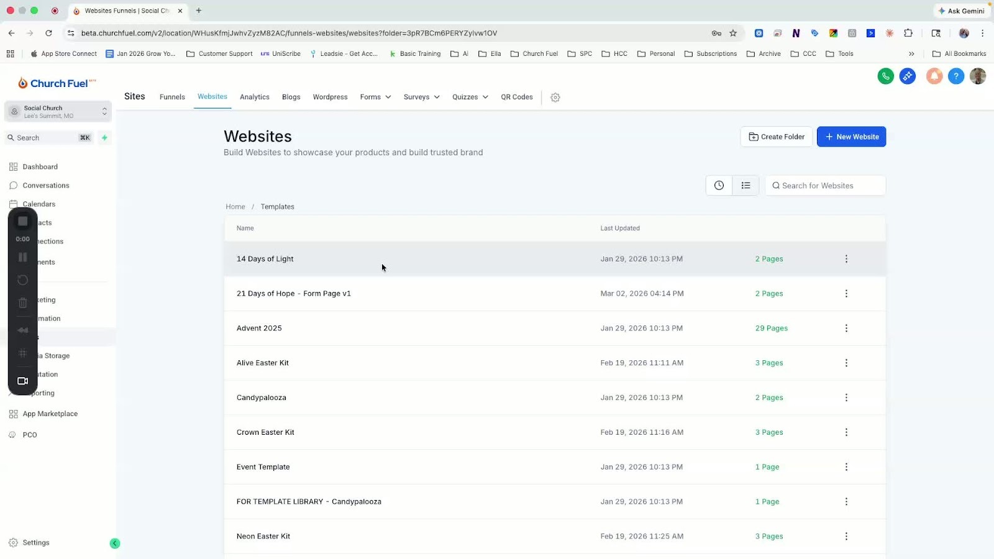Viewport: 994px width, 559px height.
Task: Open the Wordpress tab
Action: click(331, 97)
